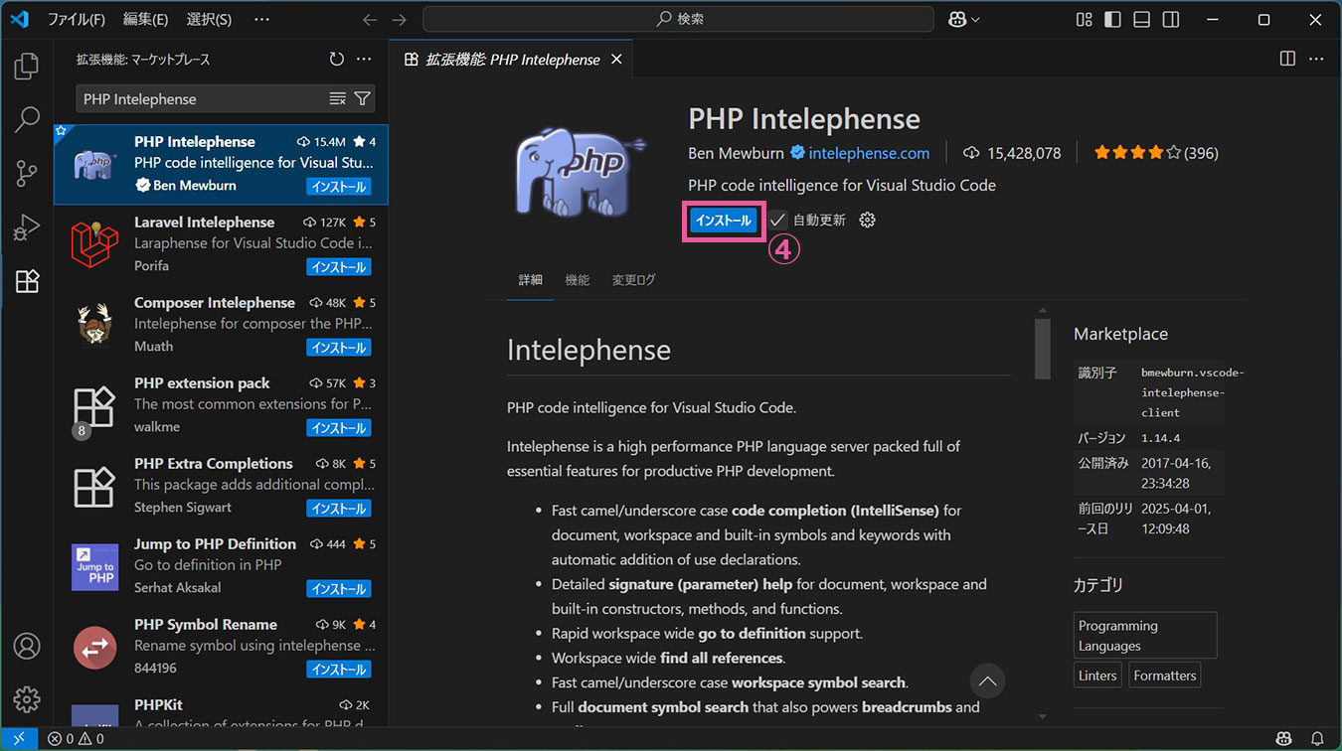Open Copilot status icon in status bar

[x=1284, y=739]
